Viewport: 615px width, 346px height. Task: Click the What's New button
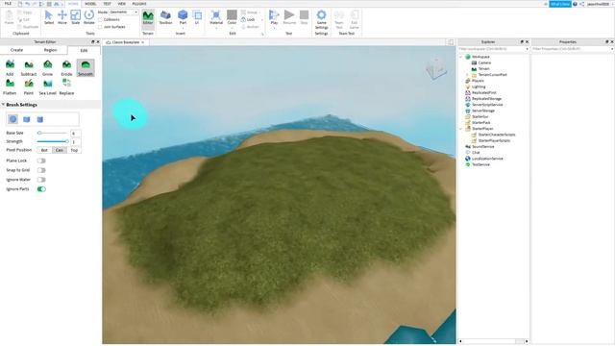pyautogui.click(x=559, y=4)
